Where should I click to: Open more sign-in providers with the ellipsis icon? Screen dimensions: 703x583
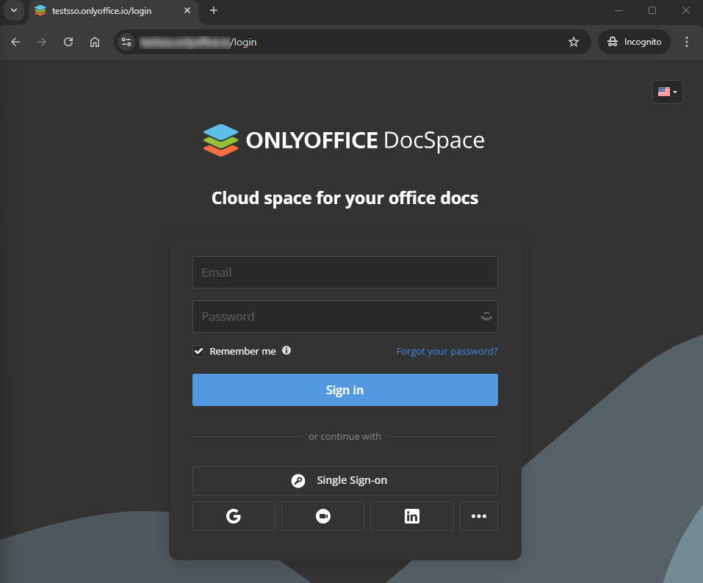pos(479,515)
